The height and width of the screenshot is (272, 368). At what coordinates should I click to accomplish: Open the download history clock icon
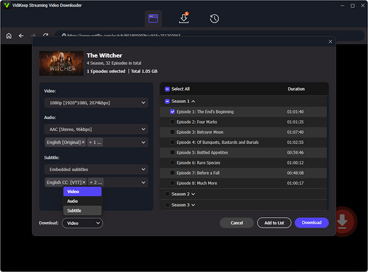[214, 19]
